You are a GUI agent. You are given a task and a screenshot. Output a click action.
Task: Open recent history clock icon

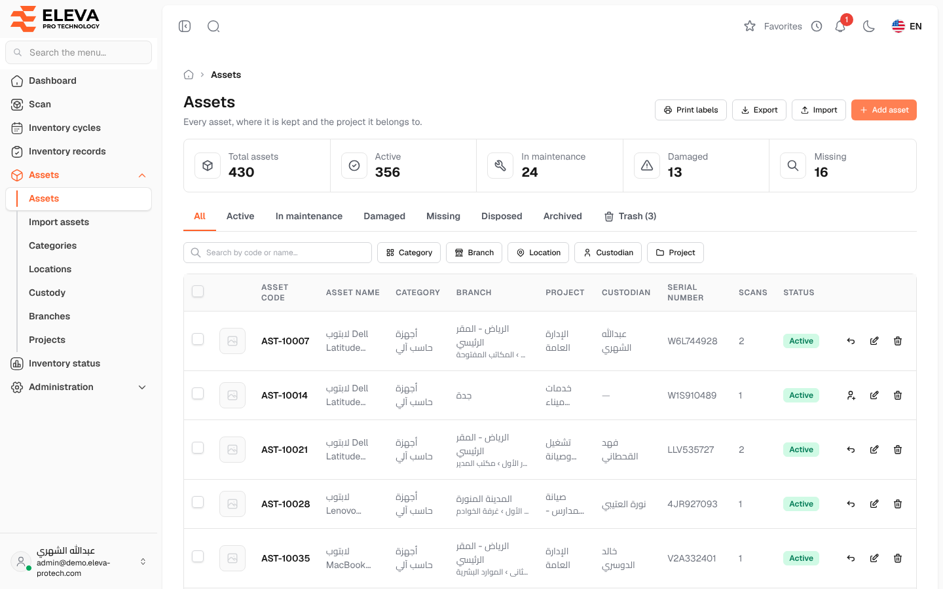(x=817, y=26)
